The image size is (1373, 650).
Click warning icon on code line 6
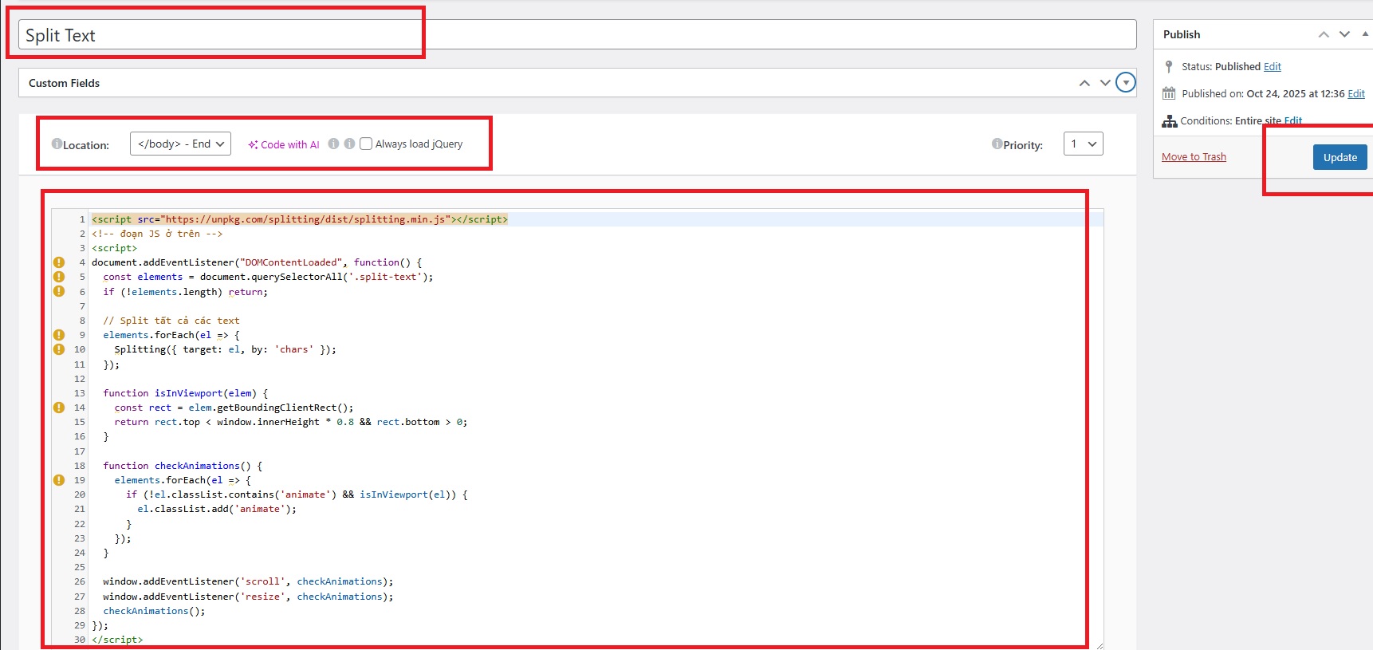click(59, 291)
